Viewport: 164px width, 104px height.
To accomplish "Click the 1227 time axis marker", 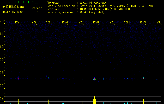I will [111, 22].
